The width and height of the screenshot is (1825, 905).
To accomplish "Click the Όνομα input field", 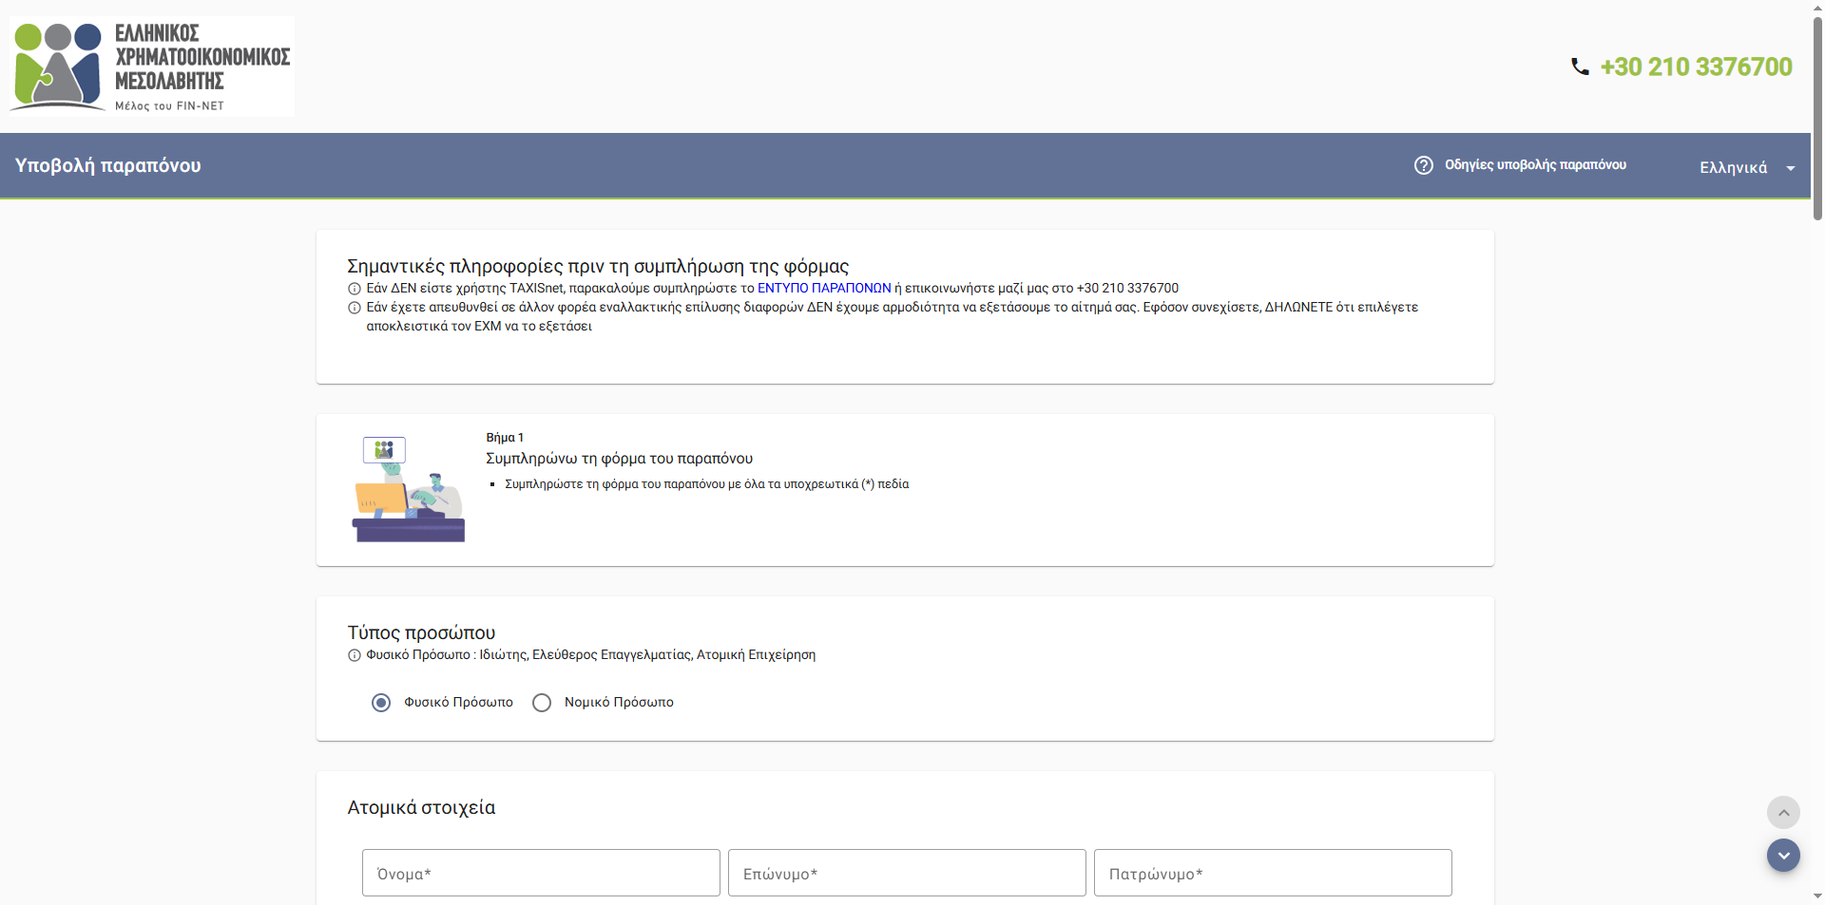I will point(541,873).
